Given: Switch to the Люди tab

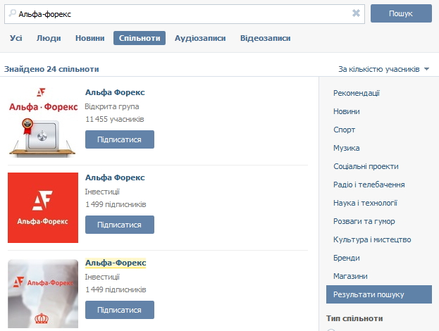Looking at the screenshot, I should (49, 38).
